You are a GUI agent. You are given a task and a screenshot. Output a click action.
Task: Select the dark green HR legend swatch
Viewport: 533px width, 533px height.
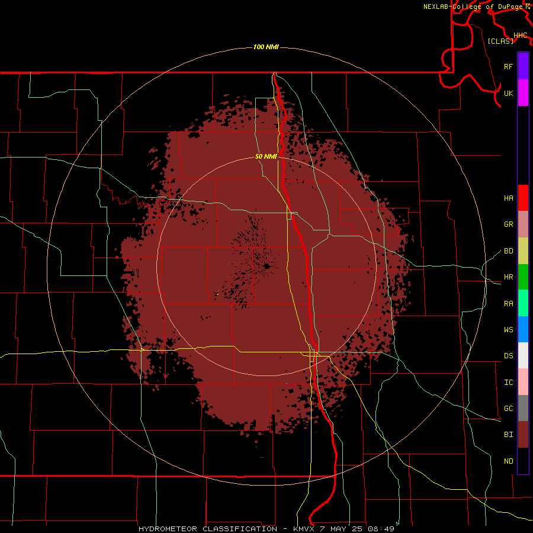pos(523,277)
